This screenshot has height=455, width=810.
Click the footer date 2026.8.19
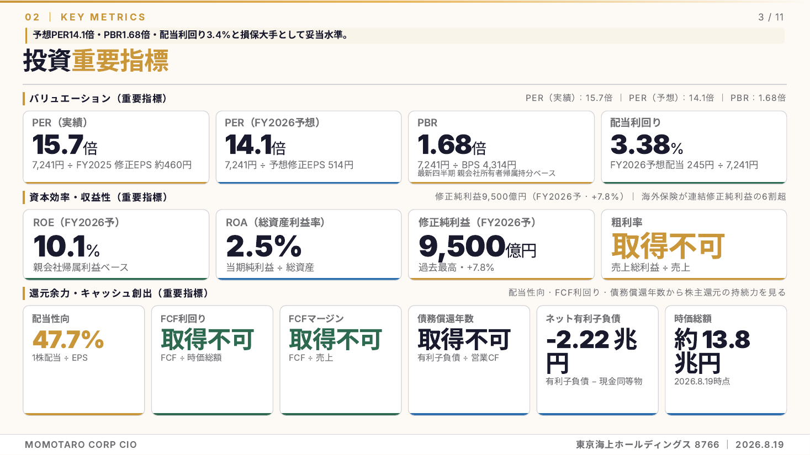[760, 445]
